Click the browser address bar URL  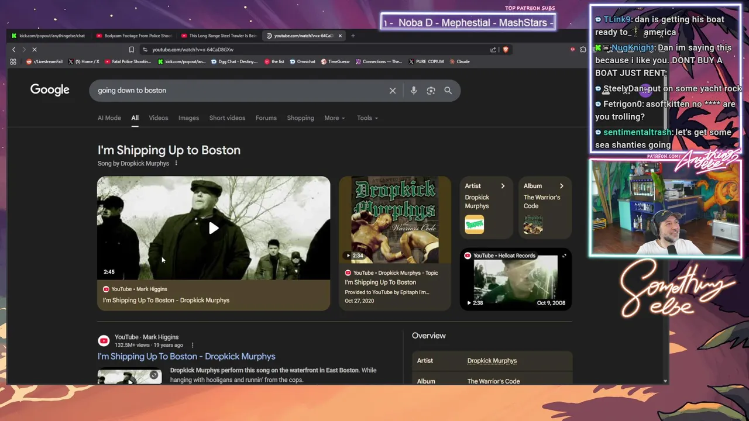click(x=193, y=50)
